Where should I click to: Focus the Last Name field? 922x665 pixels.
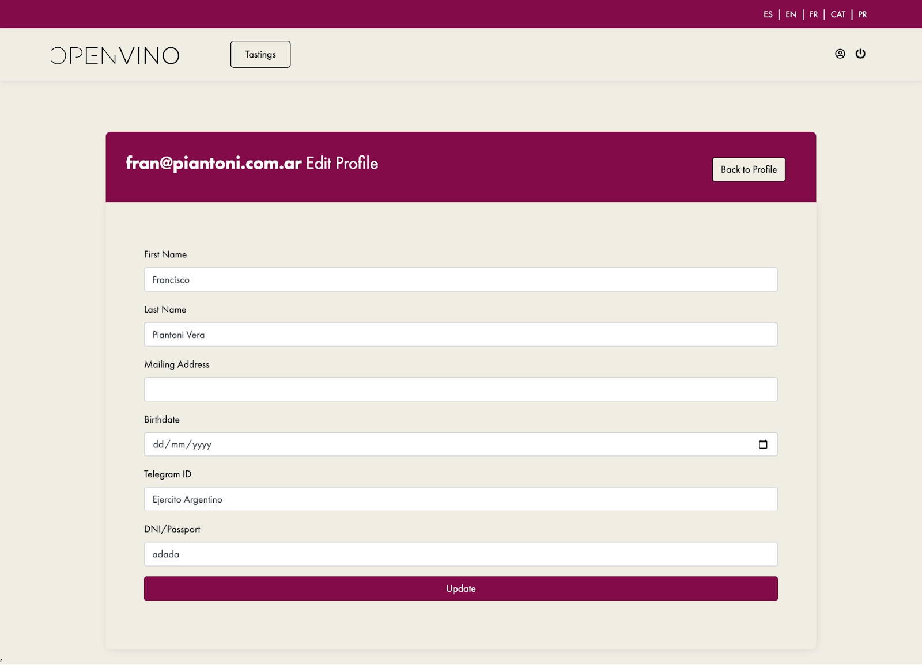coord(461,335)
